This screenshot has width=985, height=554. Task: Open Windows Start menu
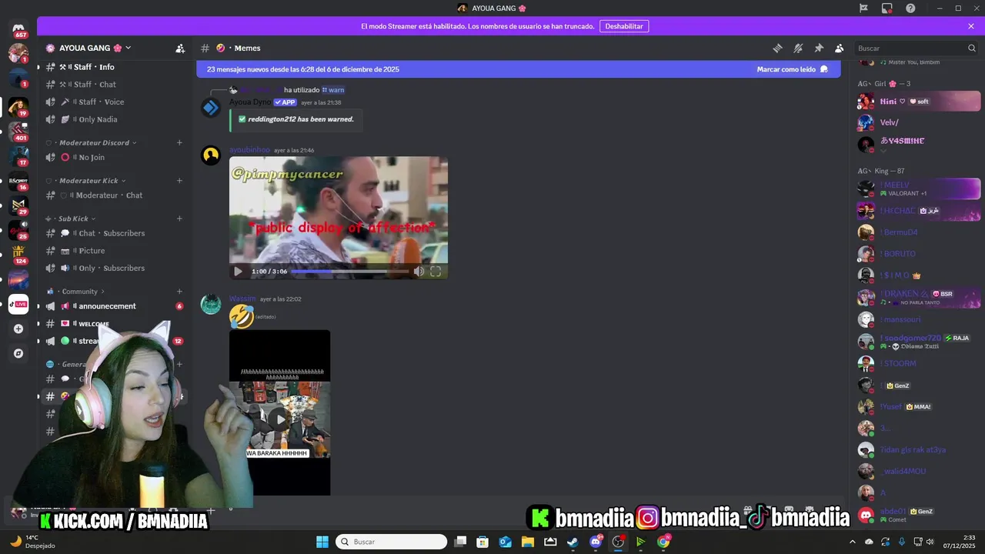pos(322,542)
